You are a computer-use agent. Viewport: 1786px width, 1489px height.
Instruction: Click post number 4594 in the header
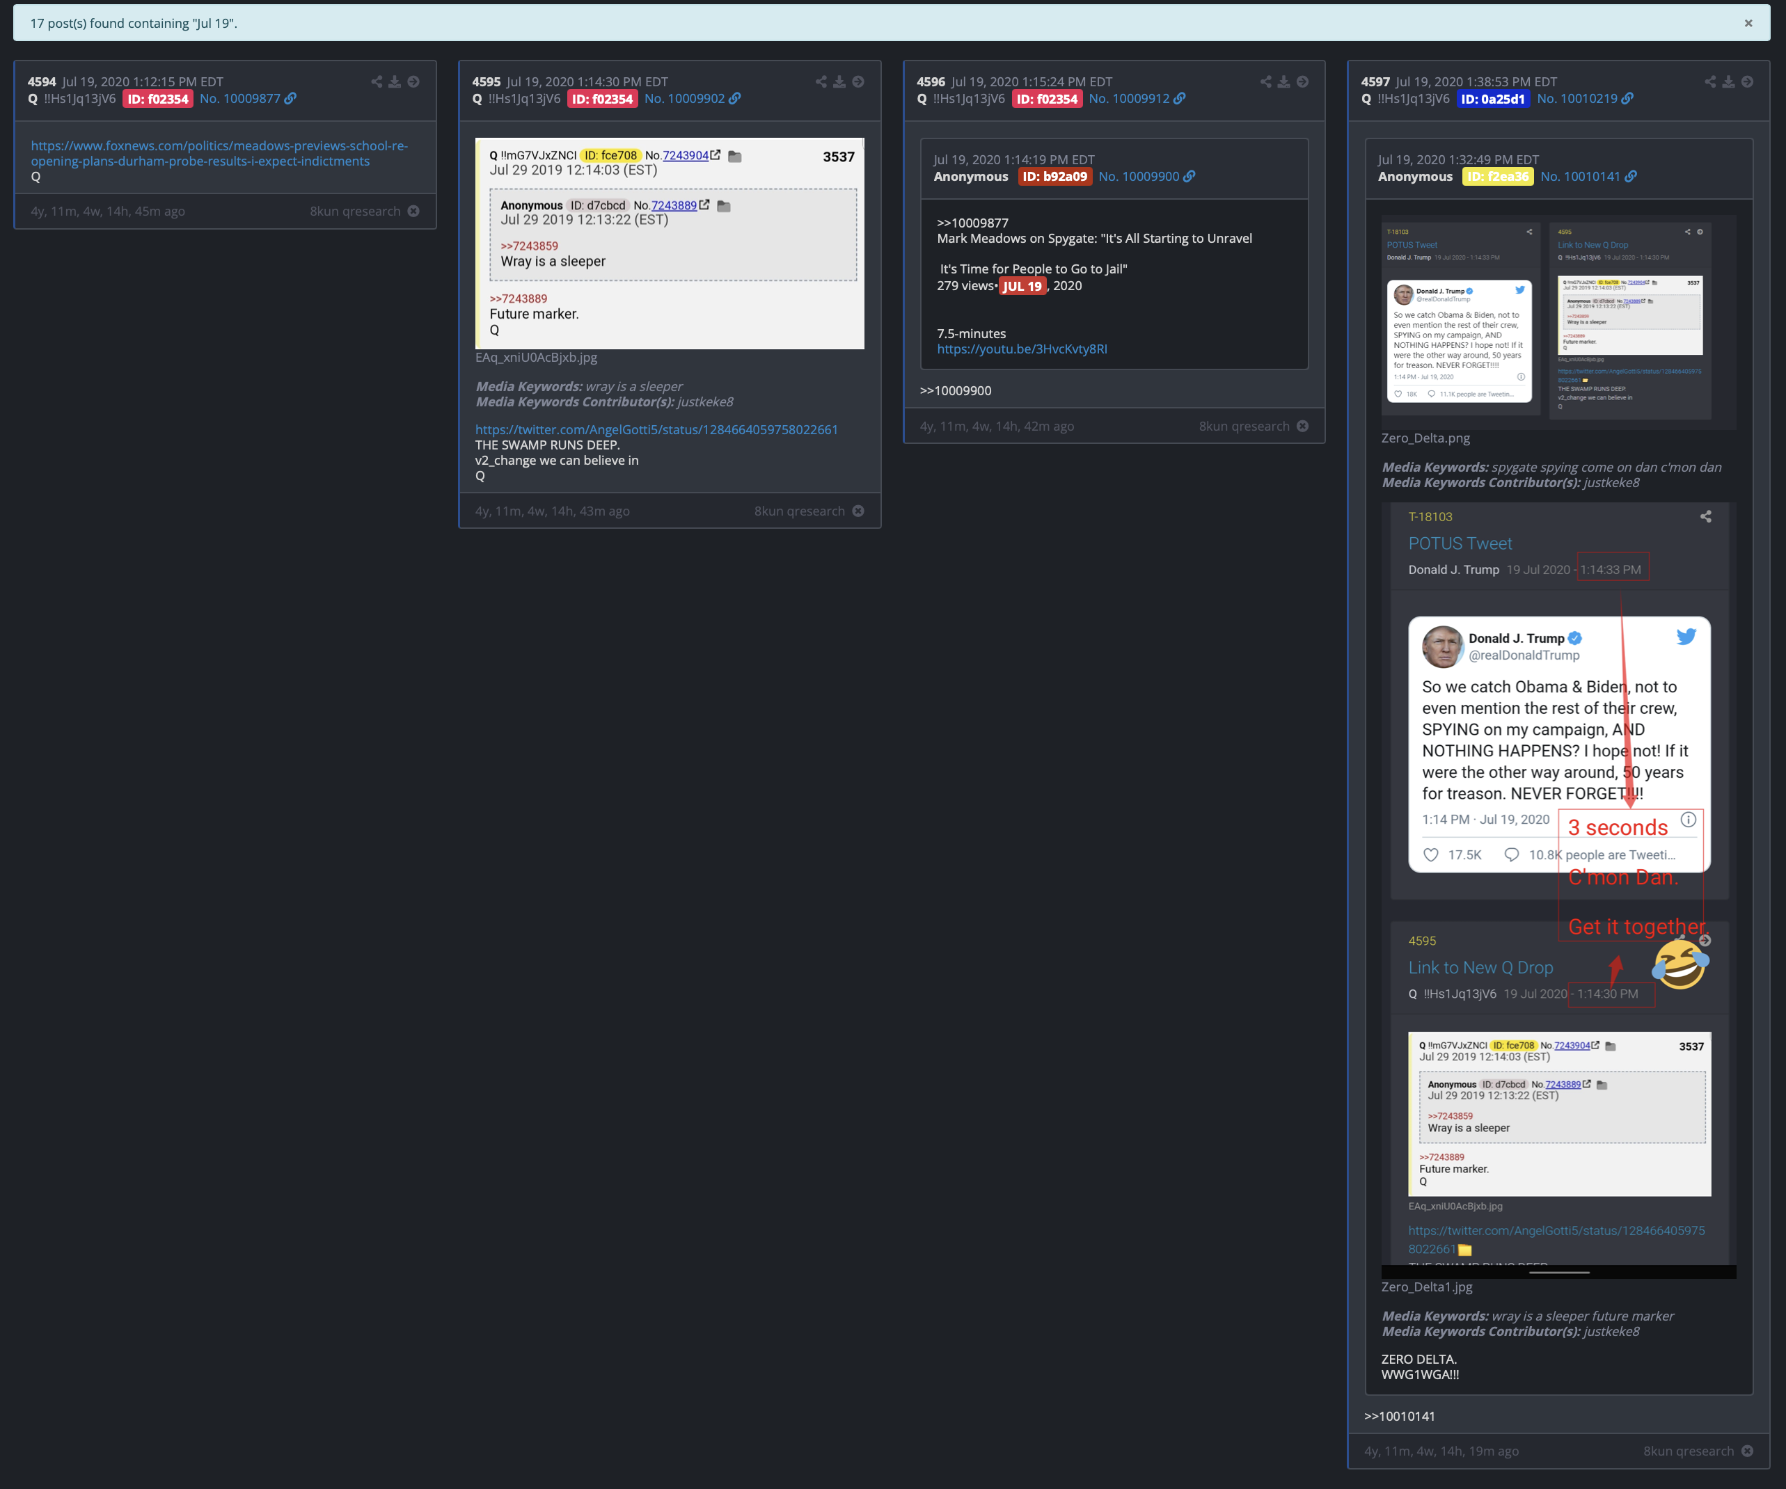click(x=42, y=81)
